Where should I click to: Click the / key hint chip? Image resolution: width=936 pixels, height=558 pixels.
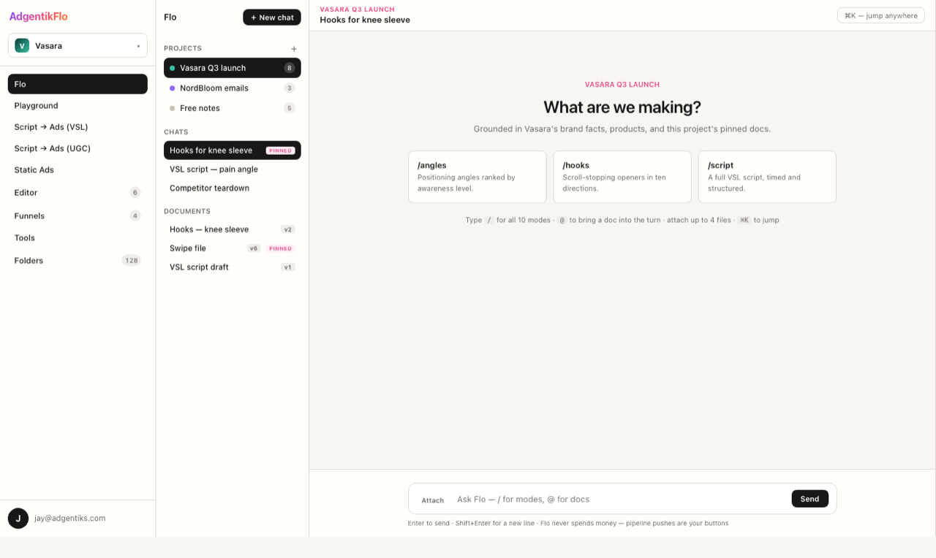[489, 220]
